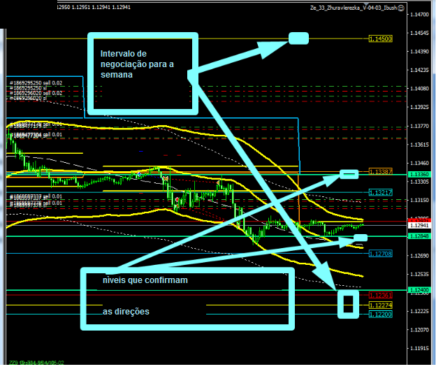Select the 'niveis que confirmam as direções' box

tap(184, 298)
